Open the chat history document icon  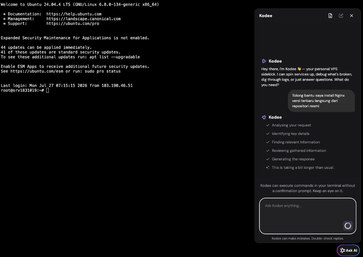pyautogui.click(x=330, y=16)
